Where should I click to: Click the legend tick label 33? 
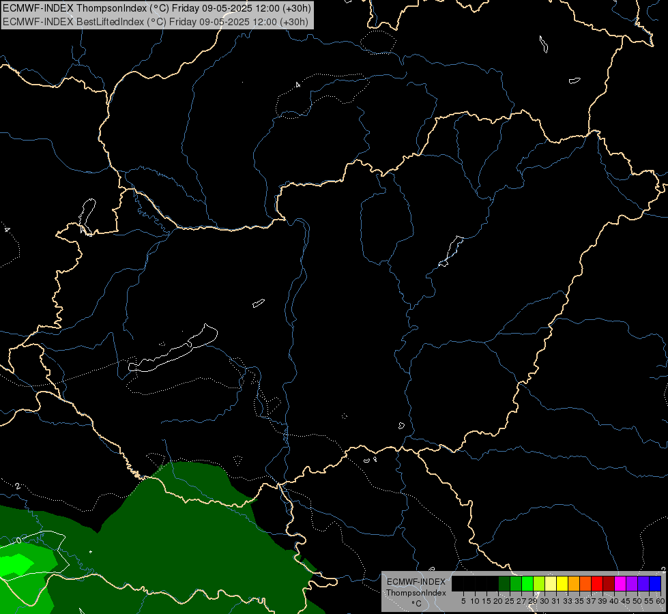click(x=568, y=601)
